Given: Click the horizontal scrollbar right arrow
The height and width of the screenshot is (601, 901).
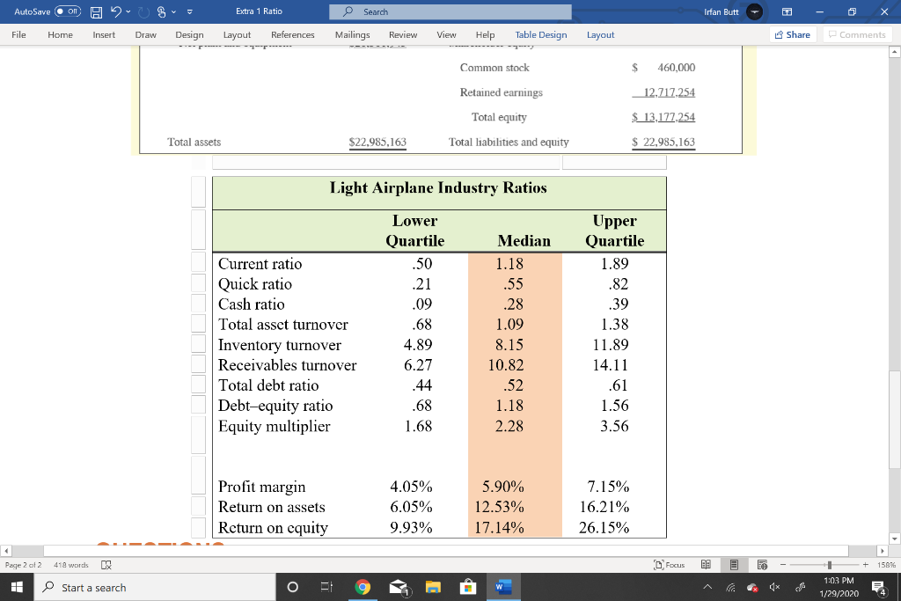Looking at the screenshot, I should [883, 551].
